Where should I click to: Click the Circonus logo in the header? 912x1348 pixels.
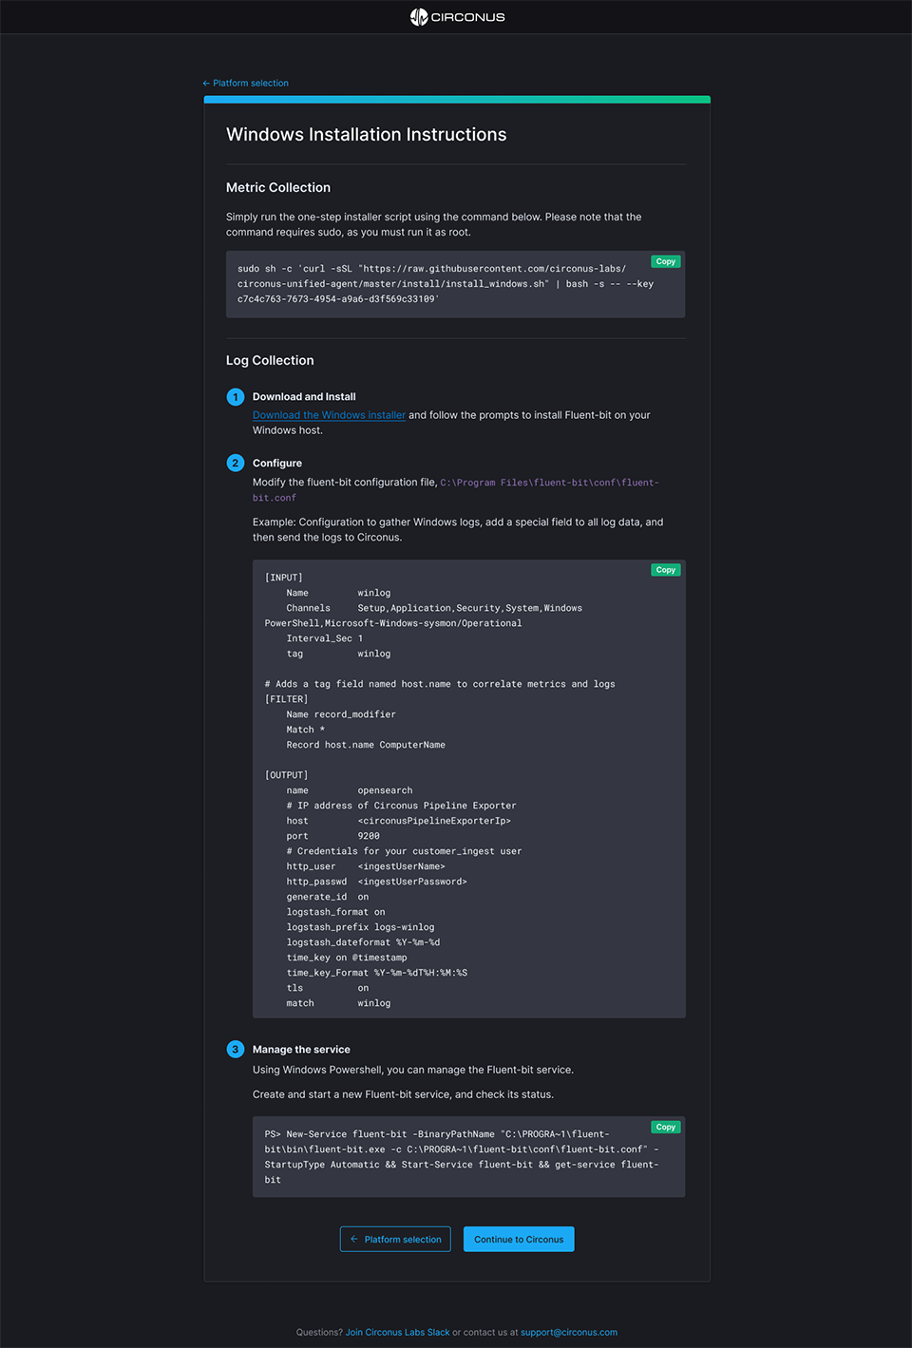457,17
